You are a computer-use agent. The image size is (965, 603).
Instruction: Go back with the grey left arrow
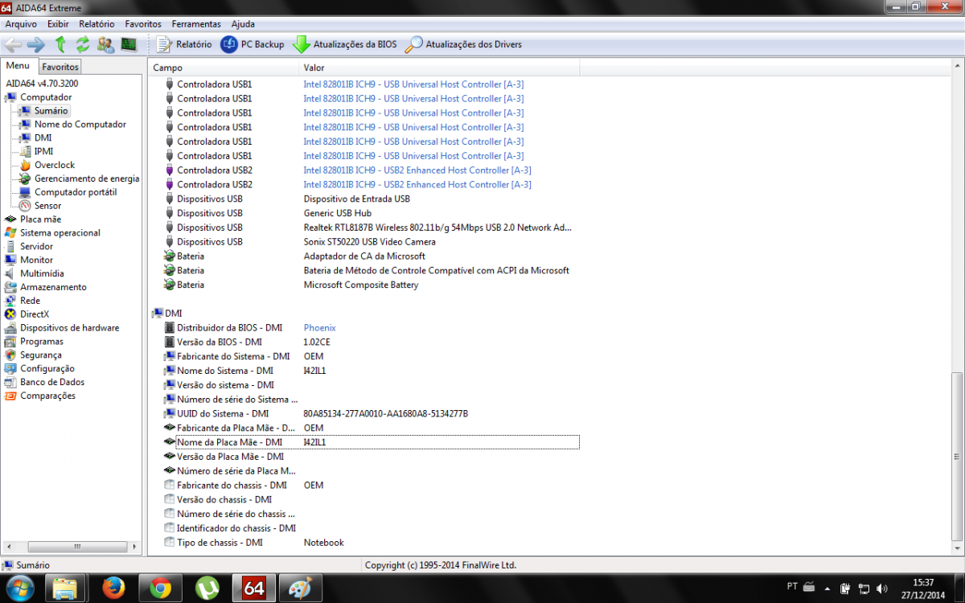(13, 44)
